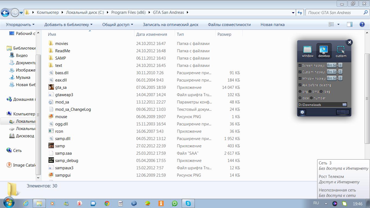
Task: Open Добавить в библиотеку dropdown
Action: click(x=68, y=25)
